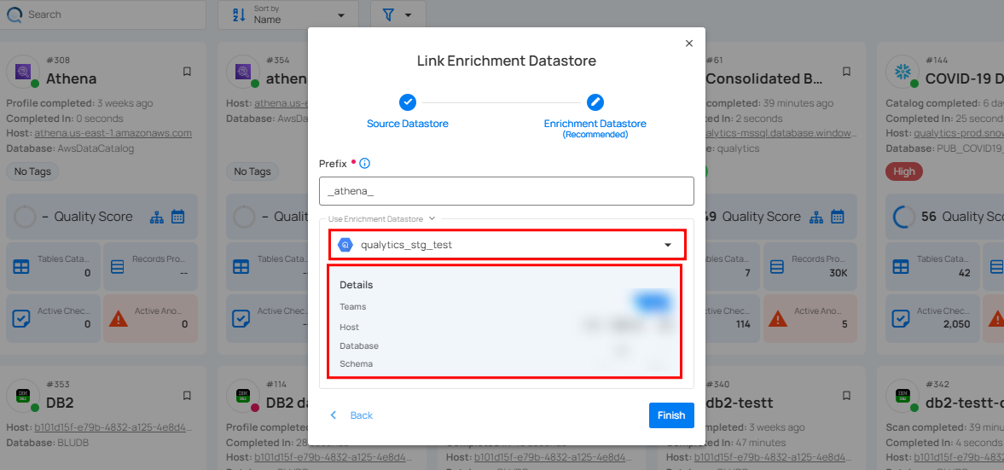Click the #342 db2-testt datastore logo
Image resolution: width=1004 pixels, height=470 pixels.
tap(902, 396)
